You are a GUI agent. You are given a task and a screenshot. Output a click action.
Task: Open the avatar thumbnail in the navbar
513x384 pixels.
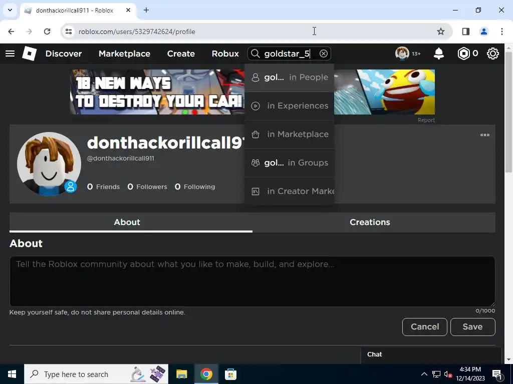point(402,53)
